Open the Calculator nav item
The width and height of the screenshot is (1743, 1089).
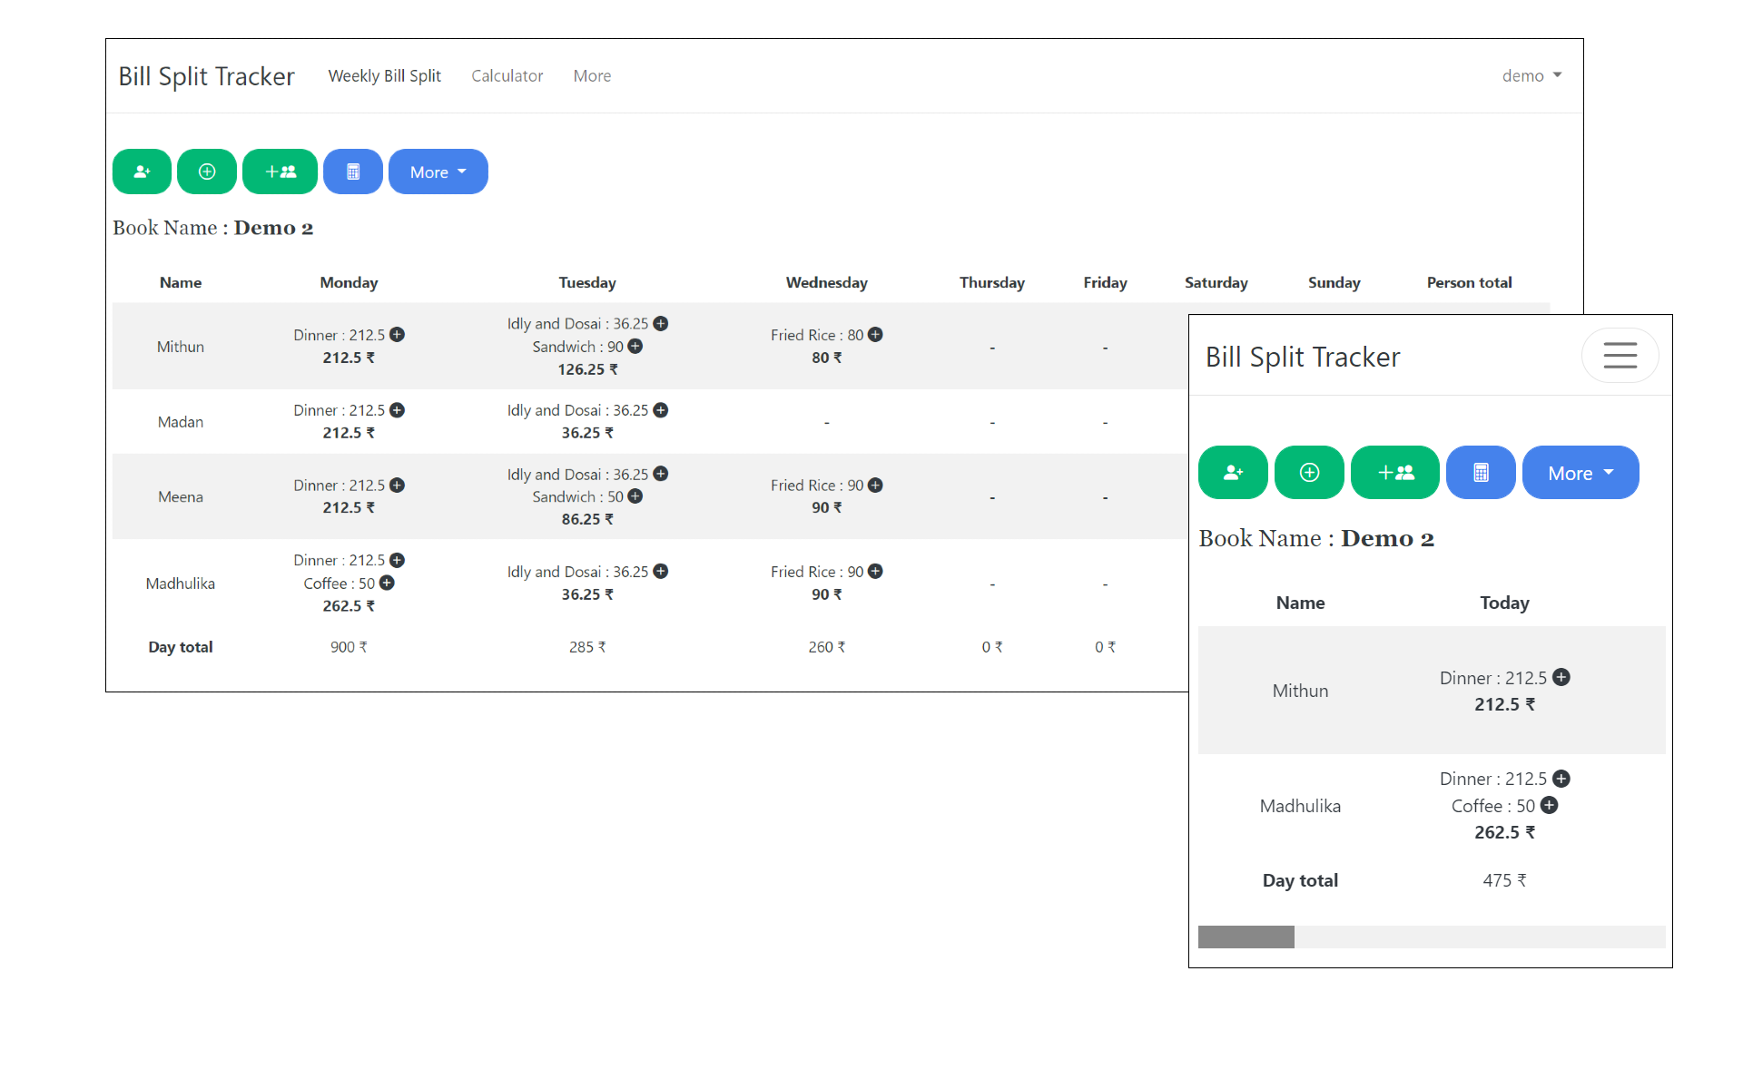pyautogui.click(x=507, y=76)
